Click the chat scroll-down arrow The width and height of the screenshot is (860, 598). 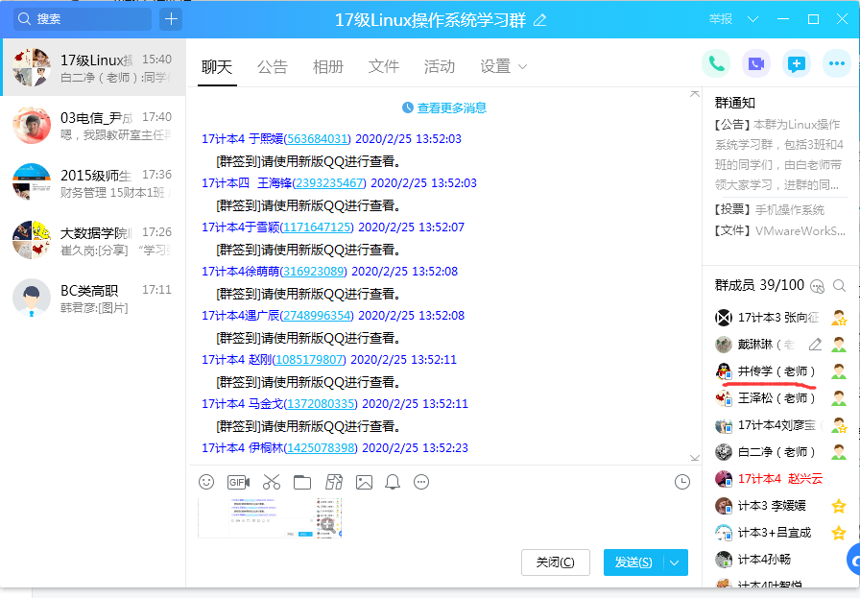694,458
